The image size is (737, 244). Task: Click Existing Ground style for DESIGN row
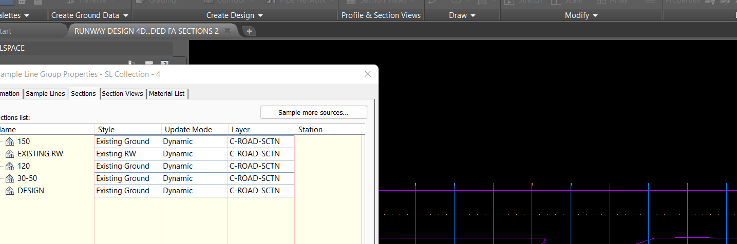pyautogui.click(x=127, y=191)
